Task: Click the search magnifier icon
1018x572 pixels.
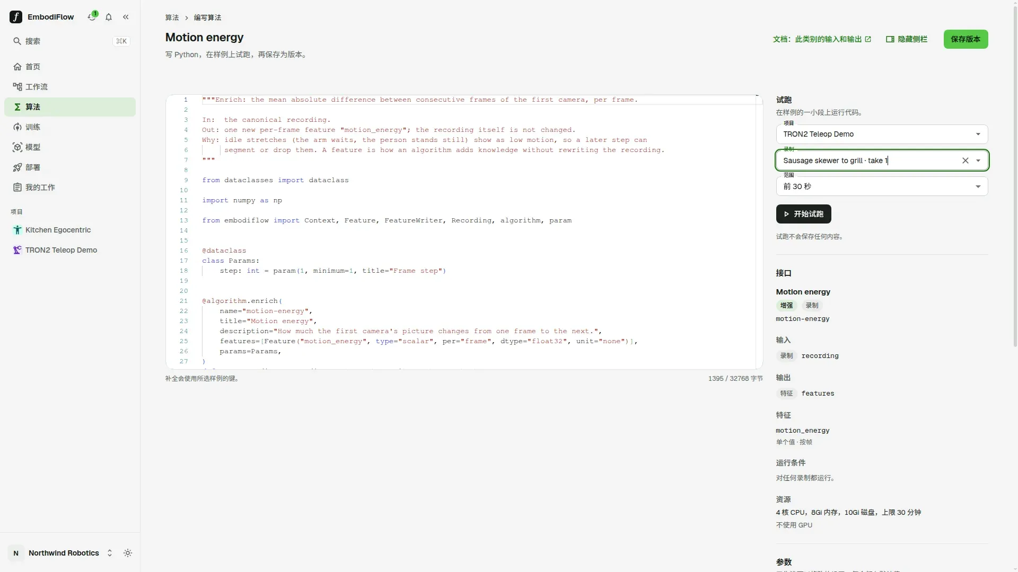Action: pyautogui.click(x=17, y=41)
